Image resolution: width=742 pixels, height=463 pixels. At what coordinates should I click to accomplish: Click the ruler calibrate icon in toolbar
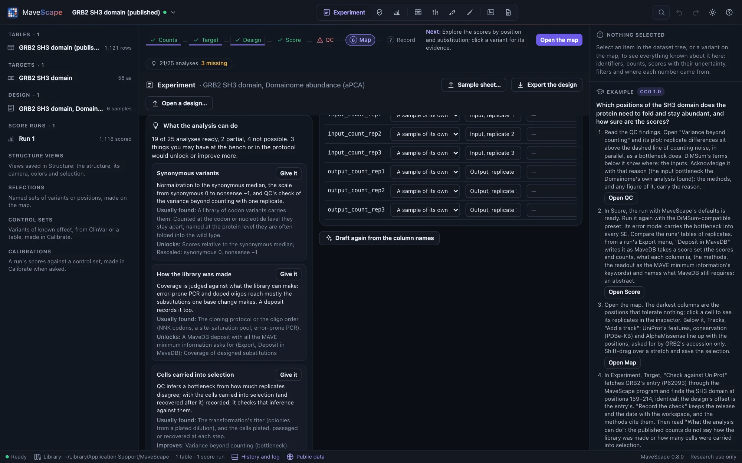tap(469, 12)
